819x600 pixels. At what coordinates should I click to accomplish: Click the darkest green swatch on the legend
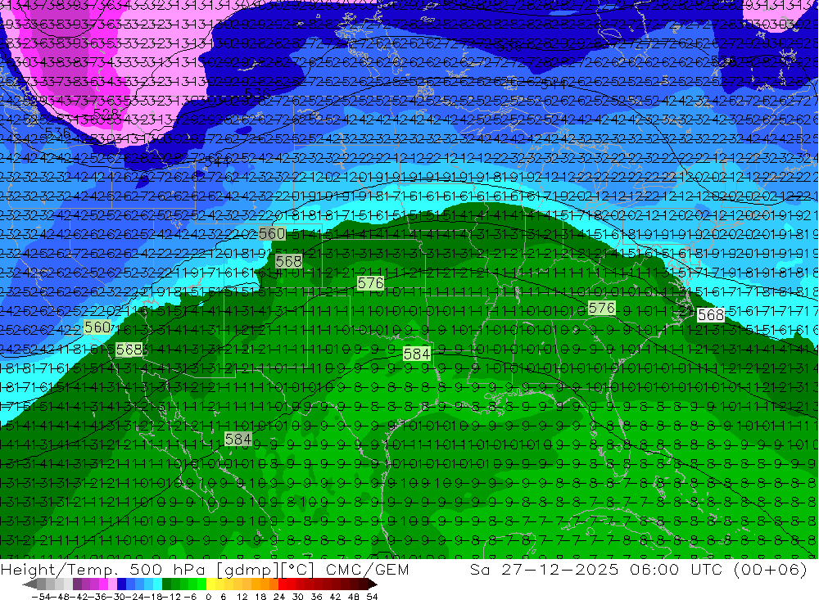click(166, 584)
